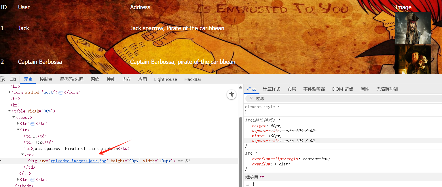Collapse the expanded tr node containing Jack
This screenshot has height=187, width=442.
pyautogui.click(x=18, y=130)
